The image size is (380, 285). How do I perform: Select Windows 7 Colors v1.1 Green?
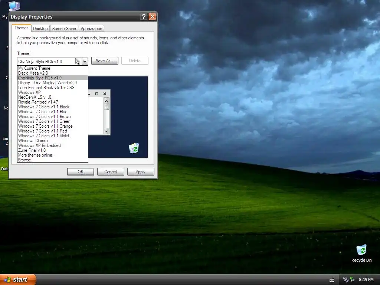53,121
